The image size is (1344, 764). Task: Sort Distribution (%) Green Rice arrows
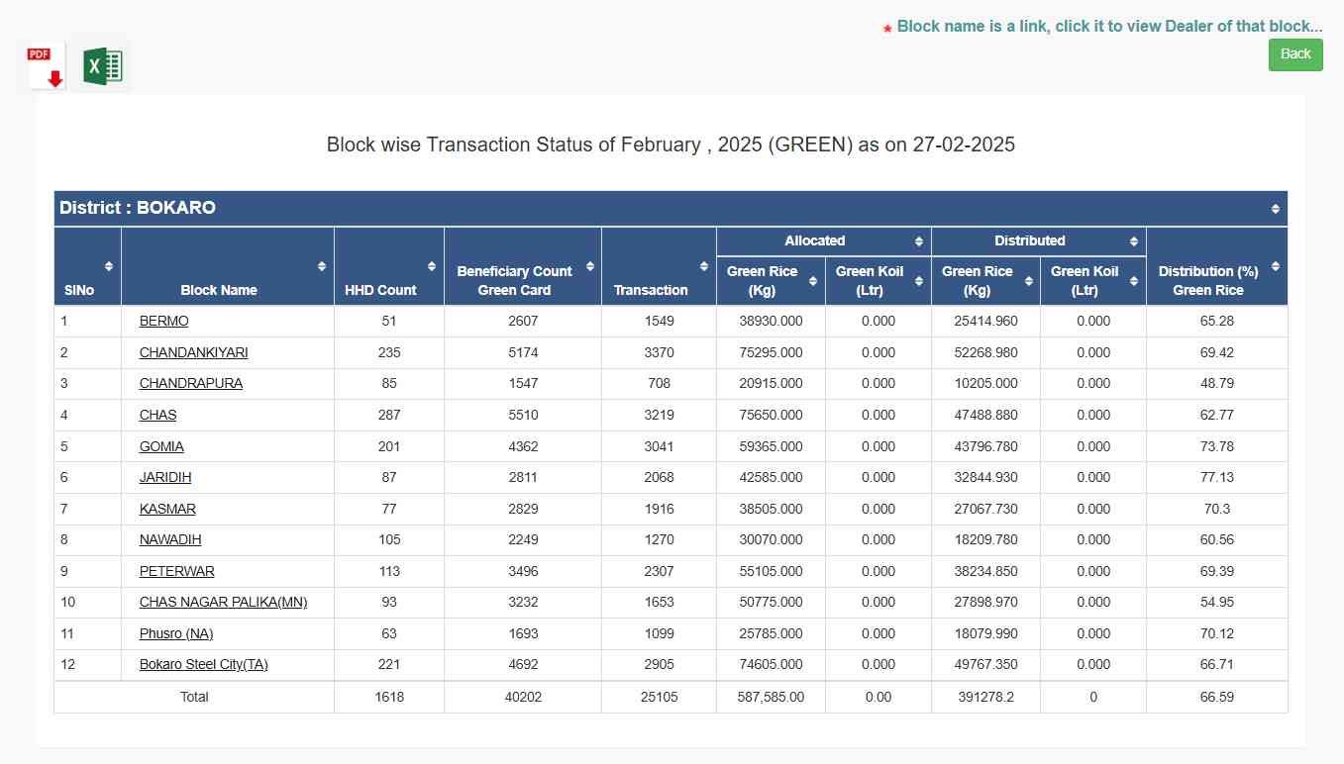1276,266
